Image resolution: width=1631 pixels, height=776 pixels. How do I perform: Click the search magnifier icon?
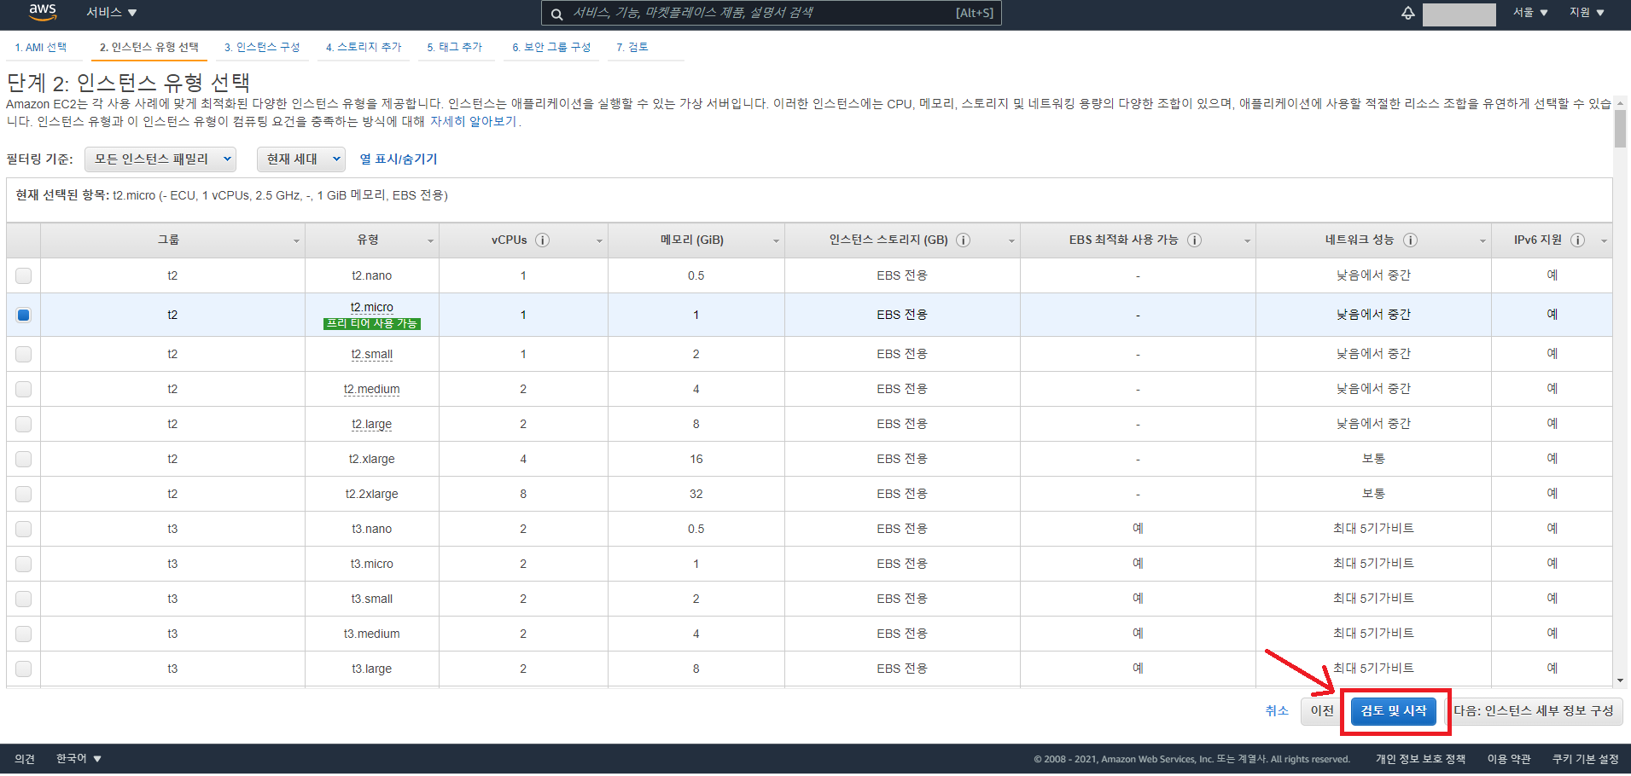pos(556,14)
